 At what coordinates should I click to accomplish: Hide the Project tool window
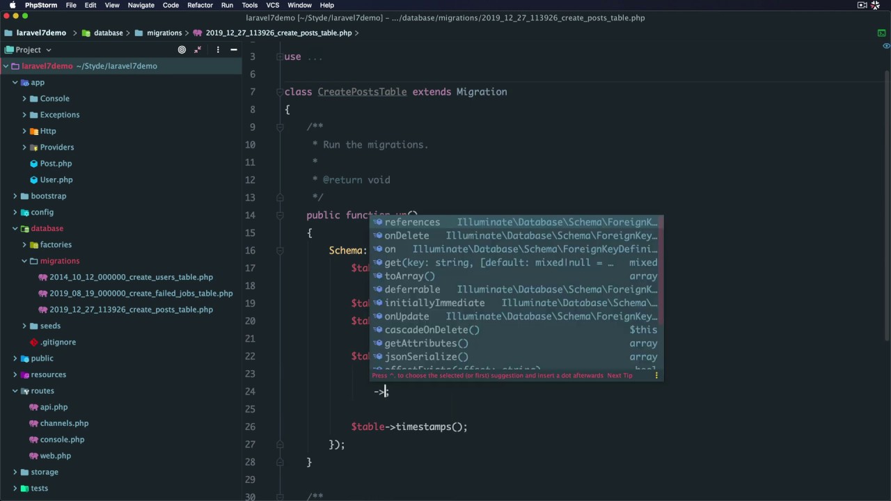click(234, 49)
